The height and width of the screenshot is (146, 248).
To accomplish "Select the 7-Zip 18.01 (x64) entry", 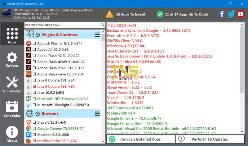I will pos(122,25).
